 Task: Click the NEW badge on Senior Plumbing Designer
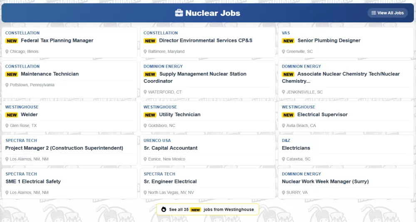click(x=288, y=41)
